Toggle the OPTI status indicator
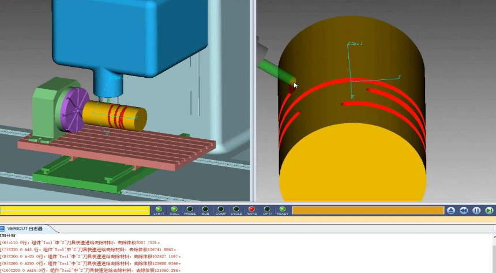Viewport: 496px width, 273px height. 267,210
